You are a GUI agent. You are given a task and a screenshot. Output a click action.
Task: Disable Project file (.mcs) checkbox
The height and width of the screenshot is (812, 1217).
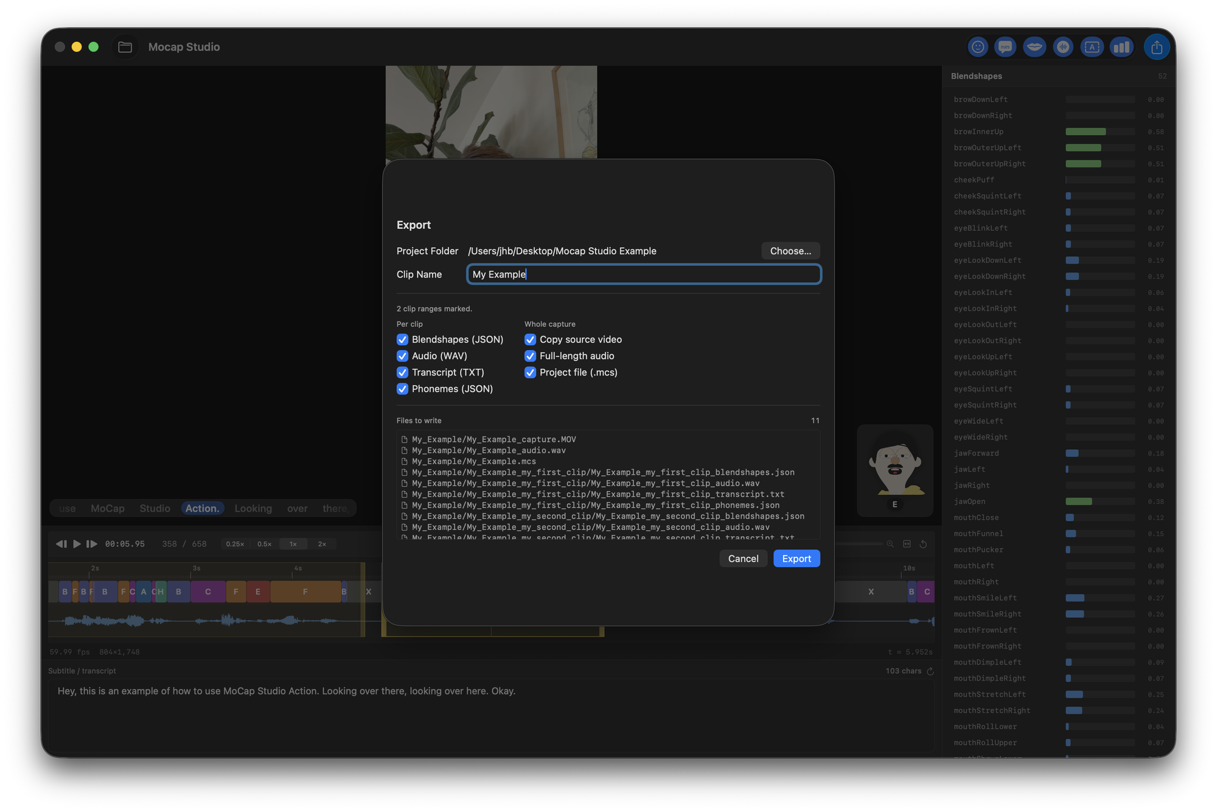click(530, 373)
